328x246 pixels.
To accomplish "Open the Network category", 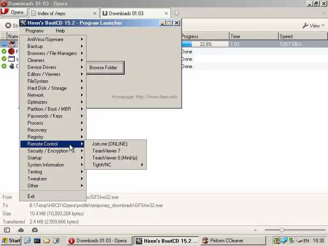I will click(x=53, y=95).
